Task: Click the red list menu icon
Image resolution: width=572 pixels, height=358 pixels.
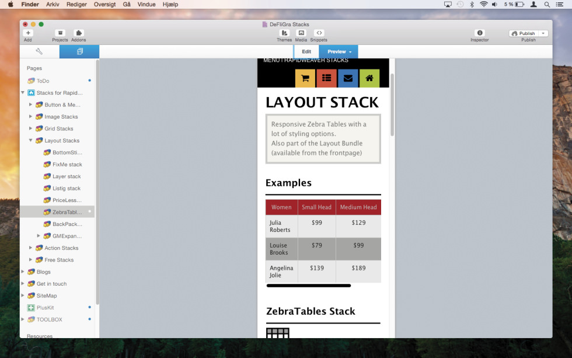Action: click(326, 78)
